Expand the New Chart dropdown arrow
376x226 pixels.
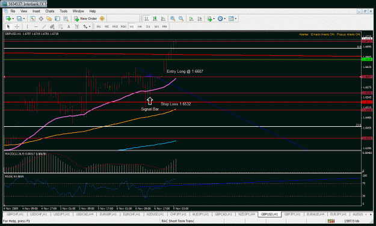click(13, 19)
